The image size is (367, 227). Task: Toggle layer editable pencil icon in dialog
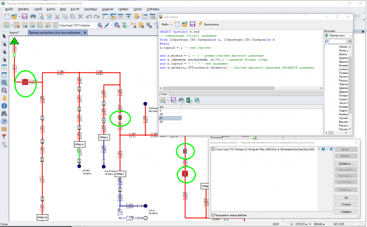327,149
